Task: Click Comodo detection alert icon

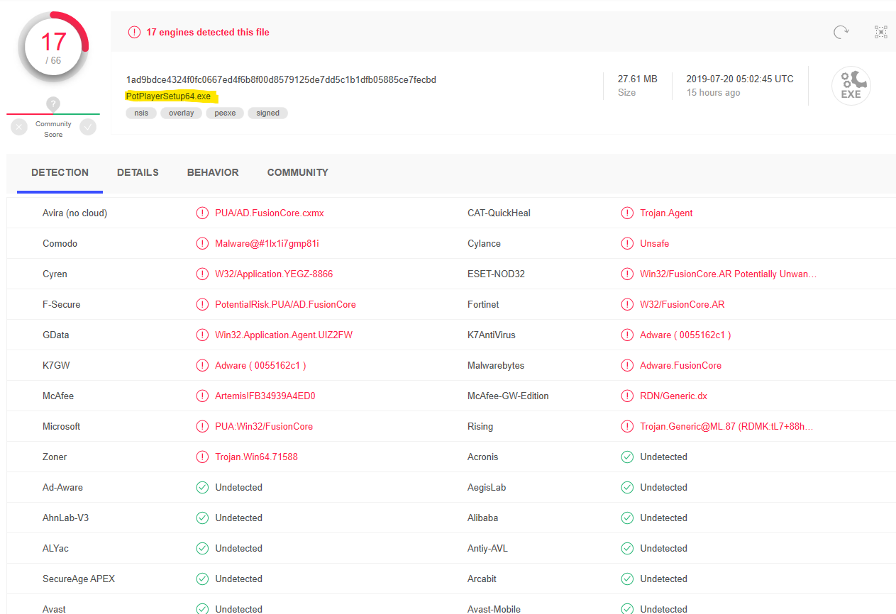Action: tap(202, 243)
